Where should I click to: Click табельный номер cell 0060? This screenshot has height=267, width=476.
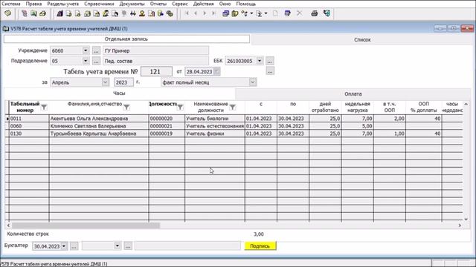29,126
